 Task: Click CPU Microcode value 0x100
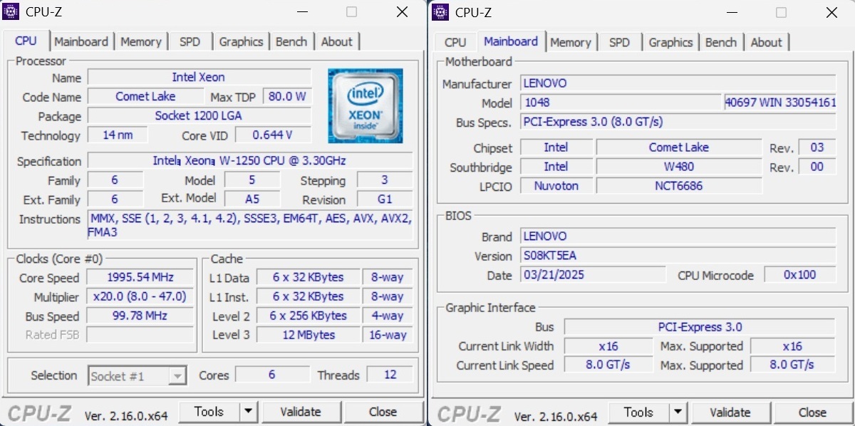[x=800, y=274]
